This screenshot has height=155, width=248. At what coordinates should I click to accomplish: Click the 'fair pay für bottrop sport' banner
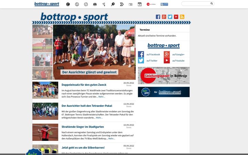click(x=164, y=92)
